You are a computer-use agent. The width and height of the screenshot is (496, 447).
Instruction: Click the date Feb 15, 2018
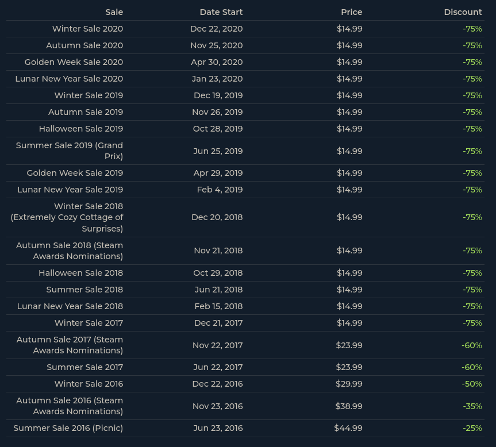218,306
